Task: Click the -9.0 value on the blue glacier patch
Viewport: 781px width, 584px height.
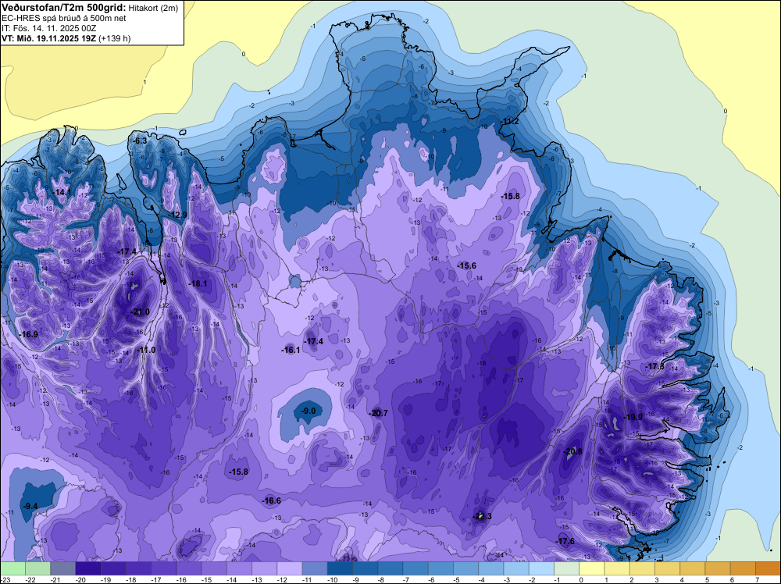Action: click(x=308, y=411)
